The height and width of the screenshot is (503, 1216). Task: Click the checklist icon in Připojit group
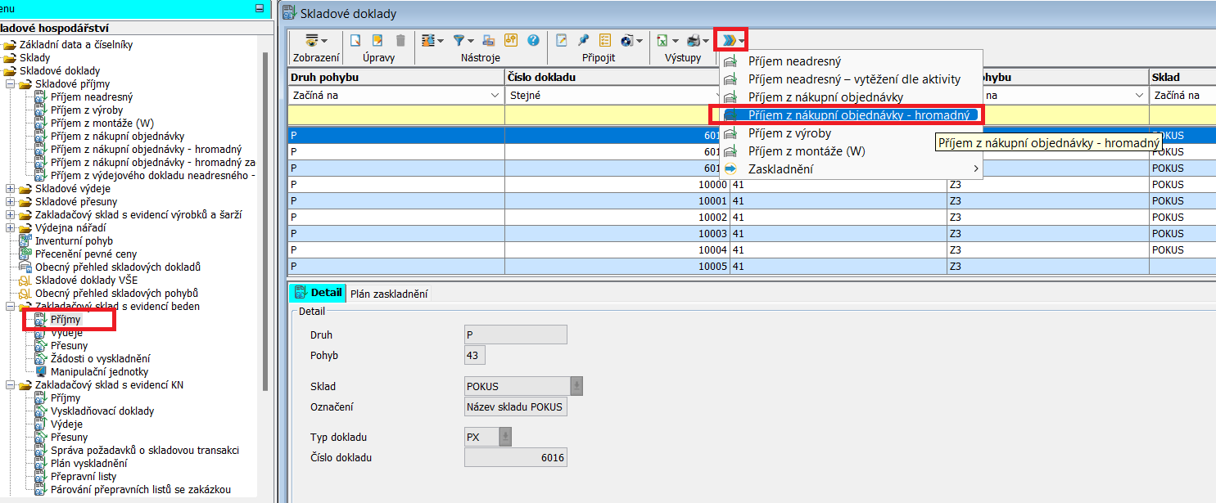605,40
